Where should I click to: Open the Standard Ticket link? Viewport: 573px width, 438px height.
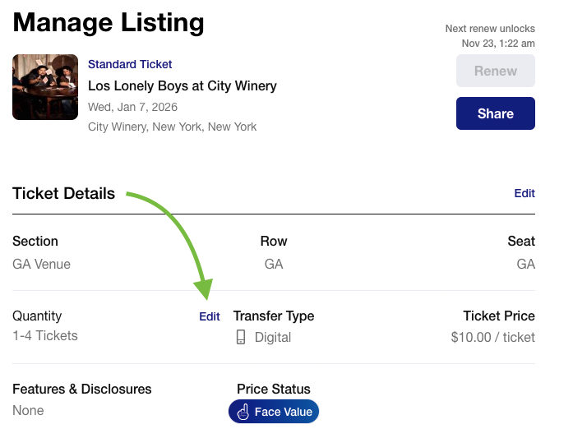coord(130,64)
